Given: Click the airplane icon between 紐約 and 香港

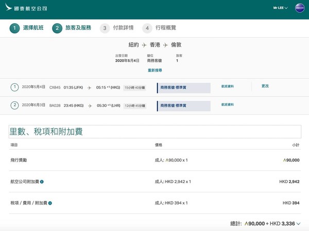Looking at the screenshot, I should click(144, 45).
